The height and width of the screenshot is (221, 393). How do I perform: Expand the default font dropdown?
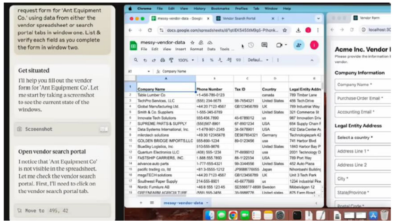pyautogui.click(x=258, y=60)
